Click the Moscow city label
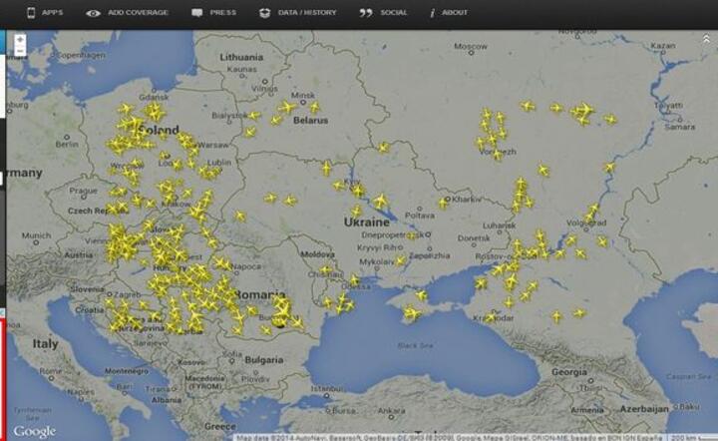718x441 pixels. pyautogui.click(x=471, y=46)
